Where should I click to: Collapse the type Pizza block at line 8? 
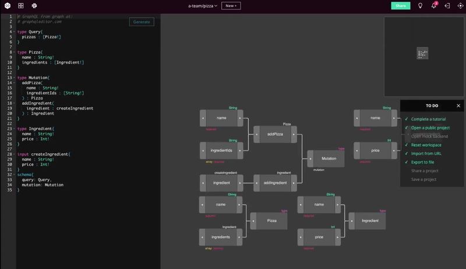tap(14, 52)
